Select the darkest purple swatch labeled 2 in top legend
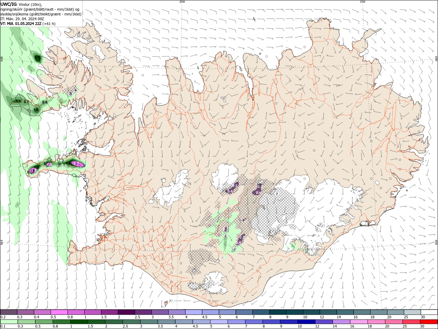The image size is (438, 329). 126,312
